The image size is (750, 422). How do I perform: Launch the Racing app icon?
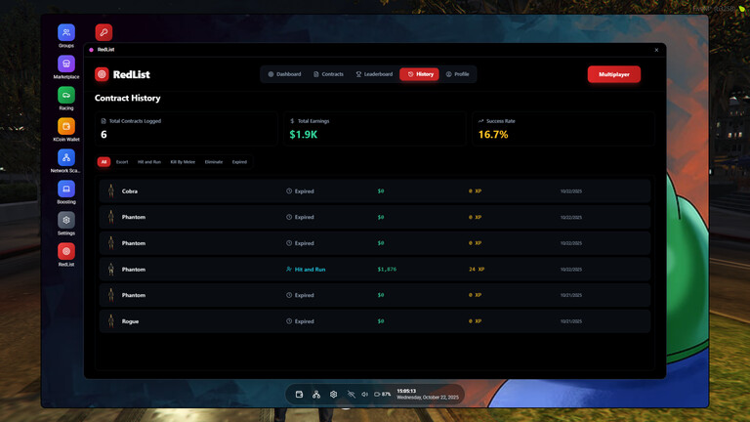(x=66, y=95)
